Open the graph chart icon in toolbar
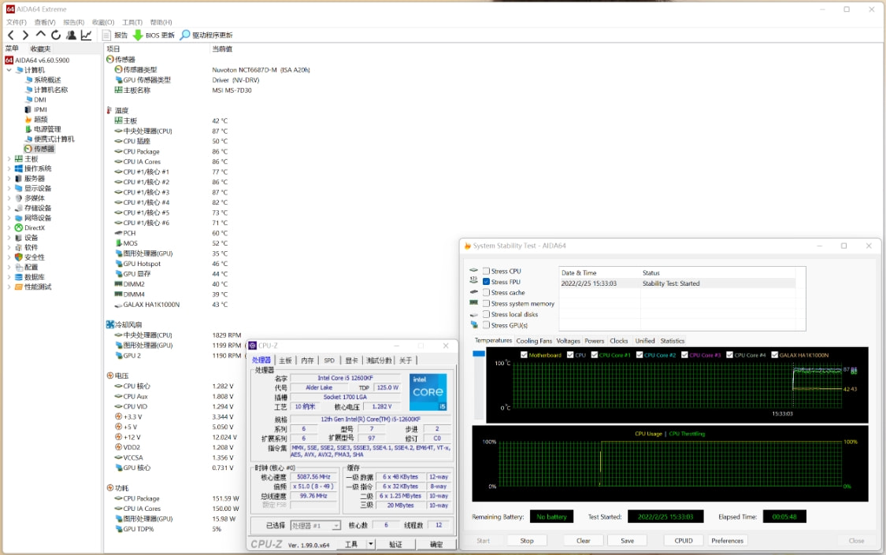The width and height of the screenshot is (886, 555). pyautogui.click(x=86, y=35)
